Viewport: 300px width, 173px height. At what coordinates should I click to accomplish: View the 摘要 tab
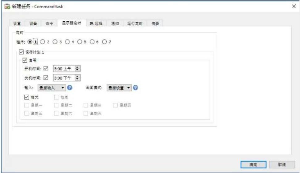155,24
